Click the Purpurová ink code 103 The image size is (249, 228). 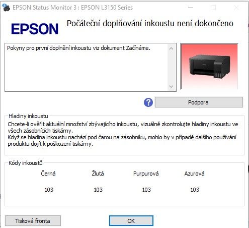tap(146, 190)
